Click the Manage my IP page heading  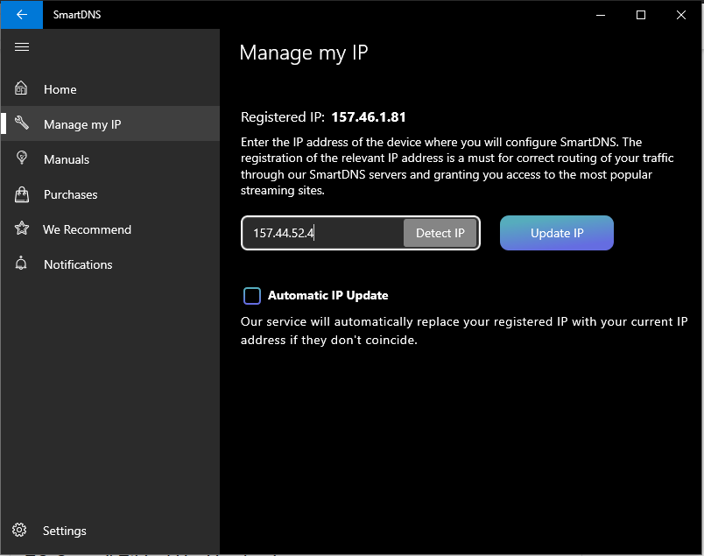coord(304,53)
